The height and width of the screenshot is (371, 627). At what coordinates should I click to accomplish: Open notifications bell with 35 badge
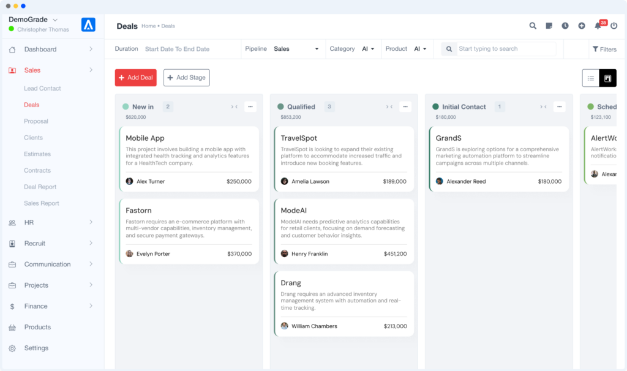point(598,26)
